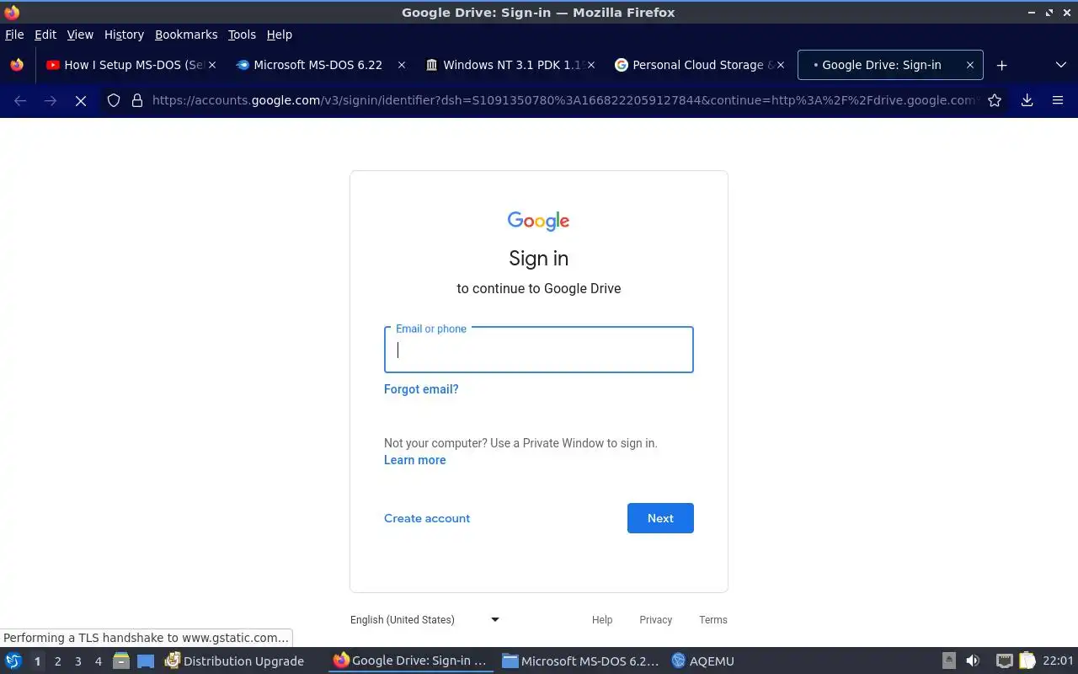Viewport: 1078px width, 674px height.
Task: Switch to virtual desktop 1
Action: (x=37, y=661)
